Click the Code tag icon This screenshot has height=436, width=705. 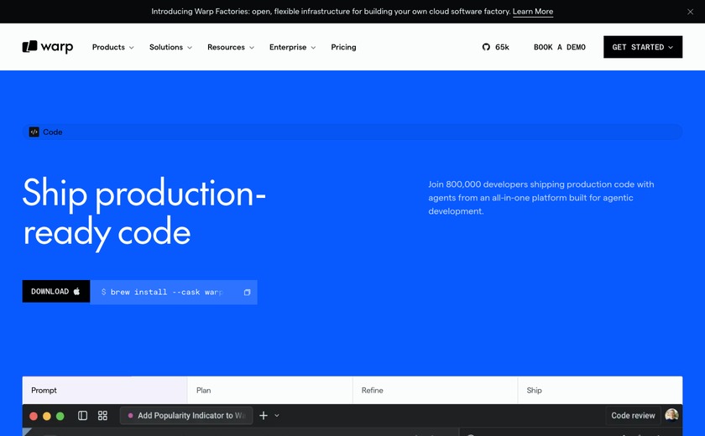pyautogui.click(x=34, y=132)
